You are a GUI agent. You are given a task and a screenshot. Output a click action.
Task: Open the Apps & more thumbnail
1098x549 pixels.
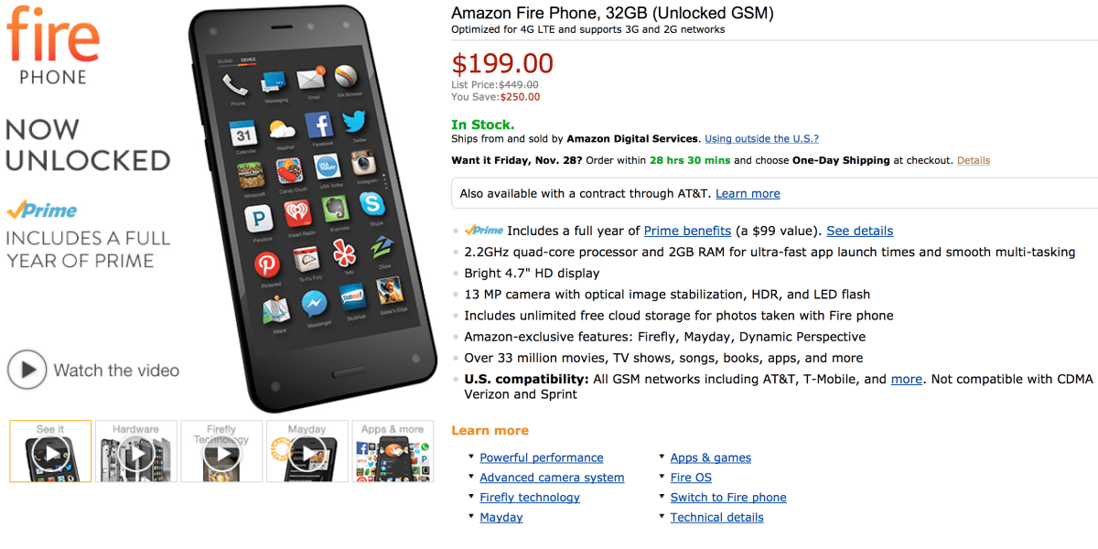click(393, 451)
